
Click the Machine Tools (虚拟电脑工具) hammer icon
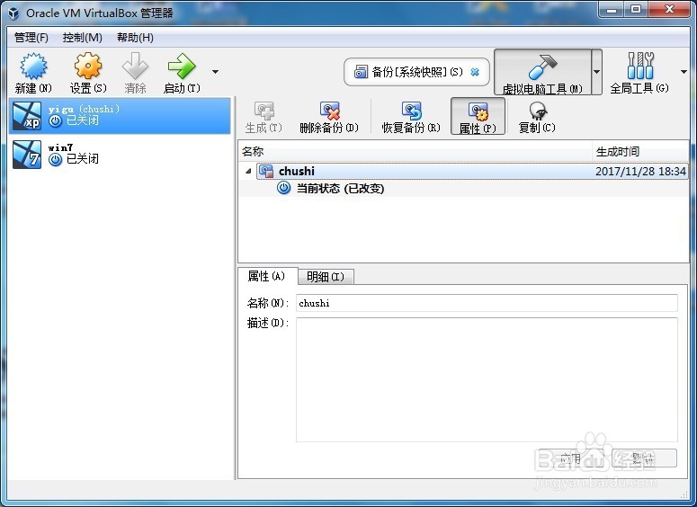tap(542, 67)
